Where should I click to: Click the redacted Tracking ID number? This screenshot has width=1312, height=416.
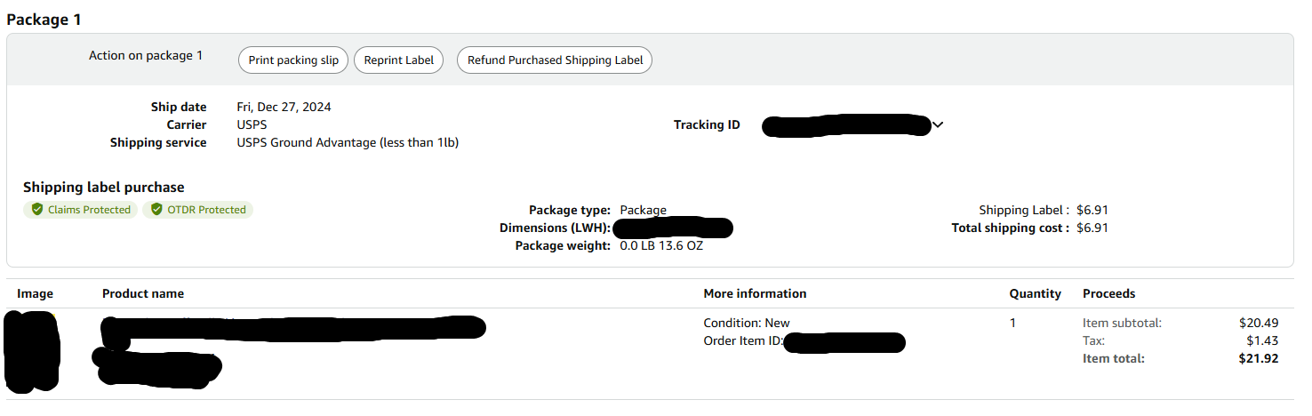[x=847, y=125]
